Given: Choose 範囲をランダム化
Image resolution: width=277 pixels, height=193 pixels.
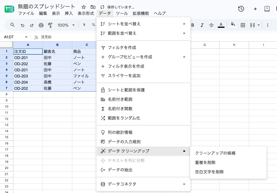Looking at the screenshot, I should pyautogui.click(x=143, y=118).
